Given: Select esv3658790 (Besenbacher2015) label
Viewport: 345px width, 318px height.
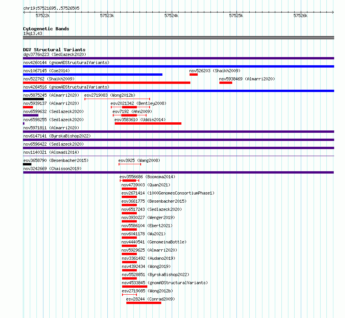Looking at the screenshot, I should coord(56,160).
